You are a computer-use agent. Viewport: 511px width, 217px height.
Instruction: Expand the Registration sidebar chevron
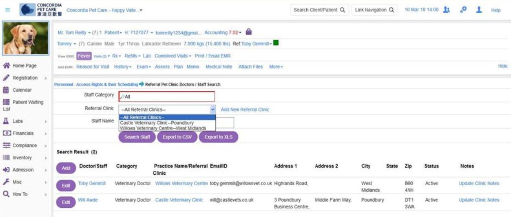(x=45, y=78)
